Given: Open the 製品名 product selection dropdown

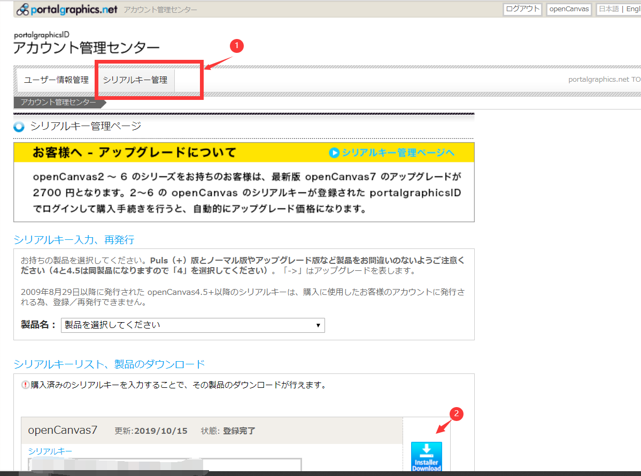Looking at the screenshot, I should (x=193, y=325).
